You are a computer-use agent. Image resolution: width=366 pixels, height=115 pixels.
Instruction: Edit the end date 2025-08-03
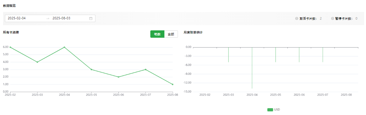click(x=61, y=18)
